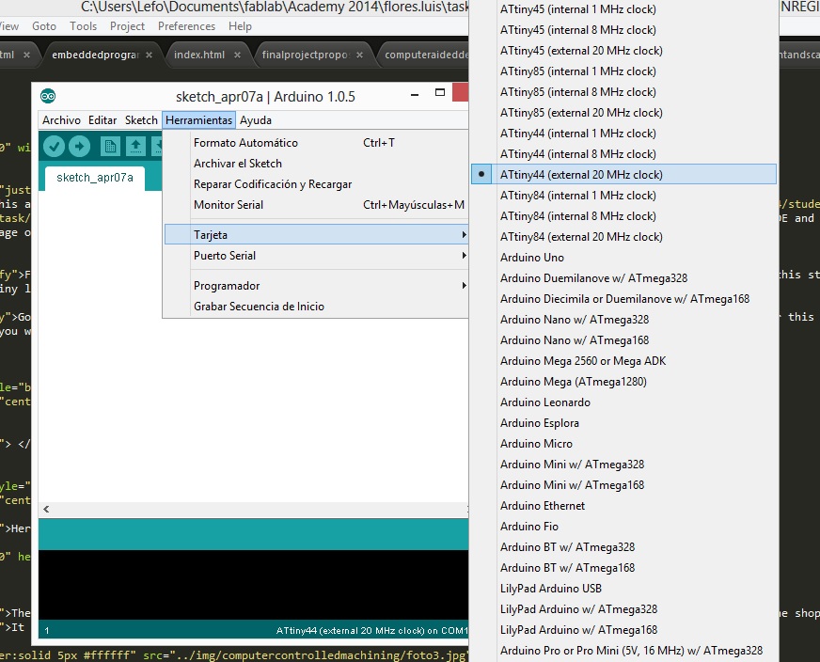
Task: Select Arduino Micro board
Action: coord(623,444)
